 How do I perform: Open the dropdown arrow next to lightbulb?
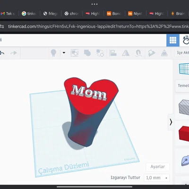tap(64, 53)
